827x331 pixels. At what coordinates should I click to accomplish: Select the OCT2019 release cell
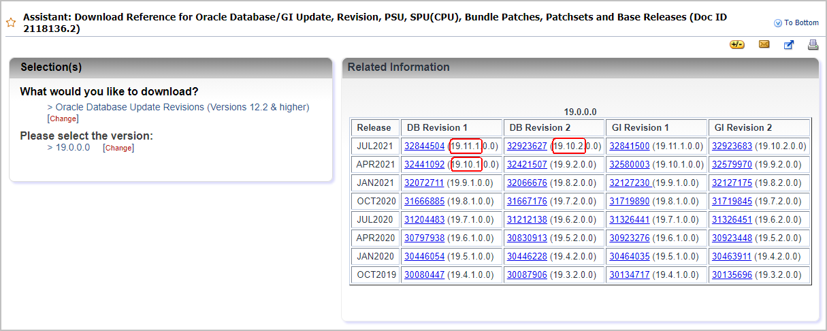click(374, 274)
